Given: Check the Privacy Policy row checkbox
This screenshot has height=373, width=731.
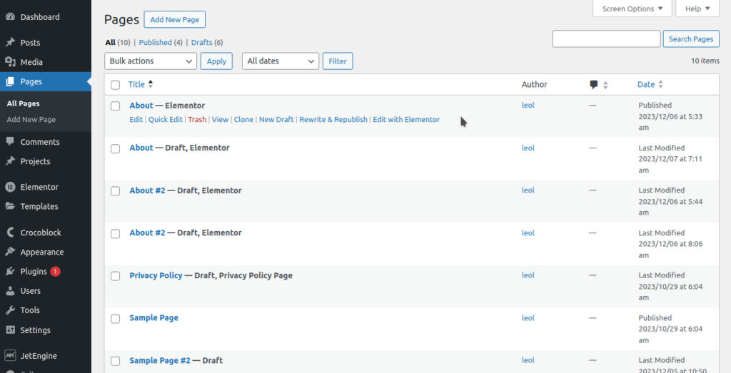Looking at the screenshot, I should coord(115,276).
